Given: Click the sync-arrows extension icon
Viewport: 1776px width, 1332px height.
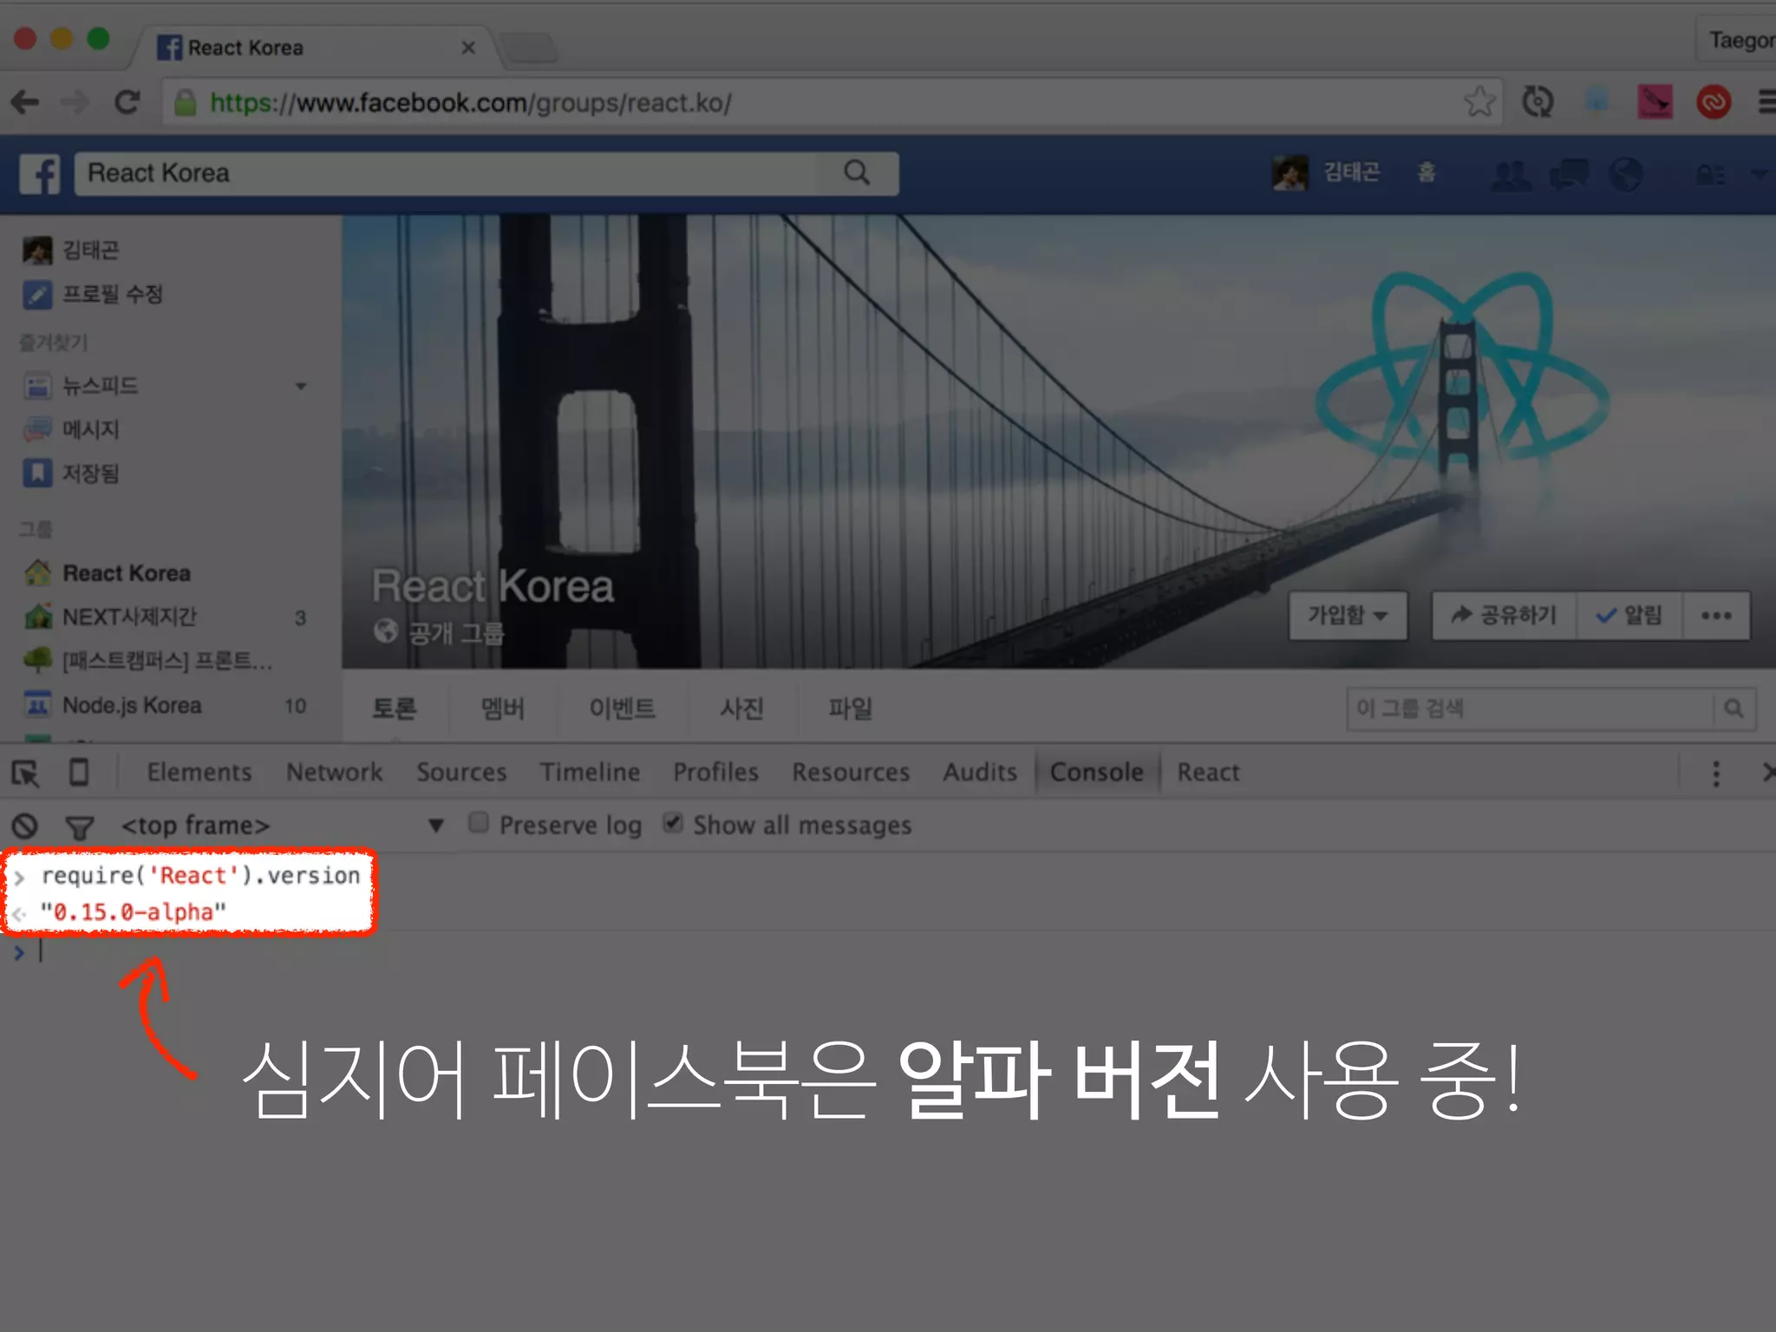Looking at the screenshot, I should point(1538,102).
